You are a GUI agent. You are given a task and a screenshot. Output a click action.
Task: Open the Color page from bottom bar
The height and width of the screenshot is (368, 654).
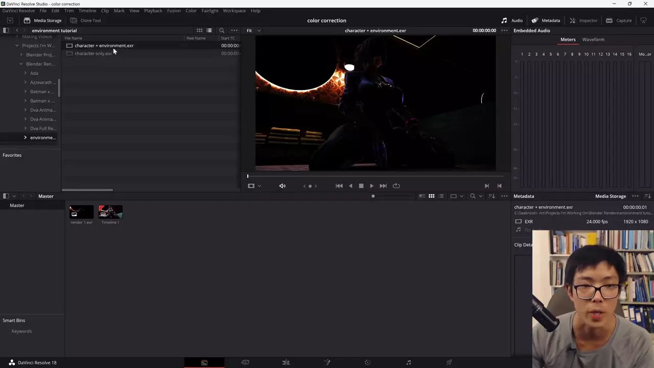(x=367, y=362)
